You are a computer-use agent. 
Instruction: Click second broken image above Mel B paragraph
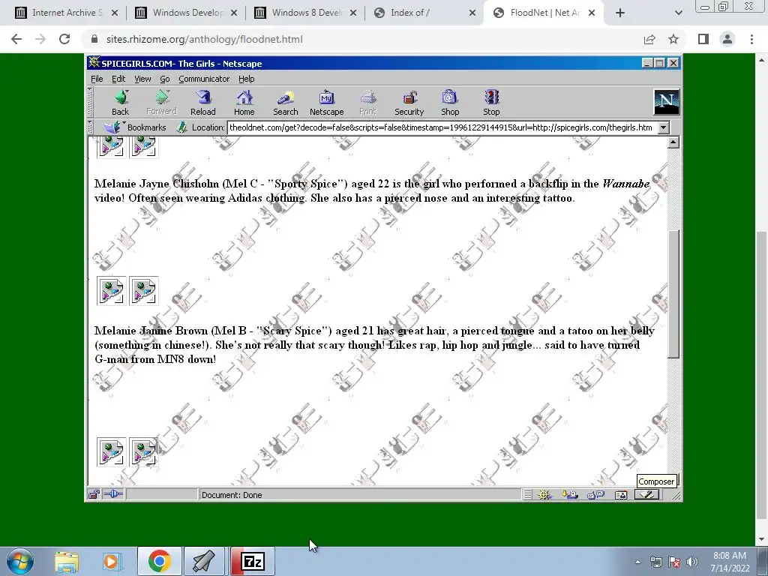[x=143, y=291]
